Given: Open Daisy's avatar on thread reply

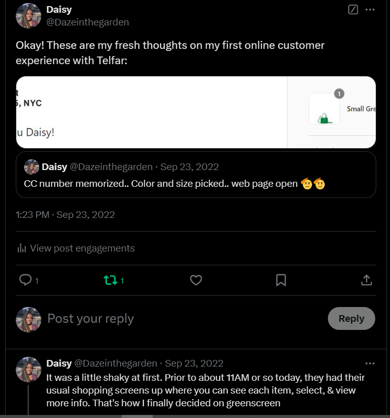Looking at the screenshot, I should pos(29,370).
